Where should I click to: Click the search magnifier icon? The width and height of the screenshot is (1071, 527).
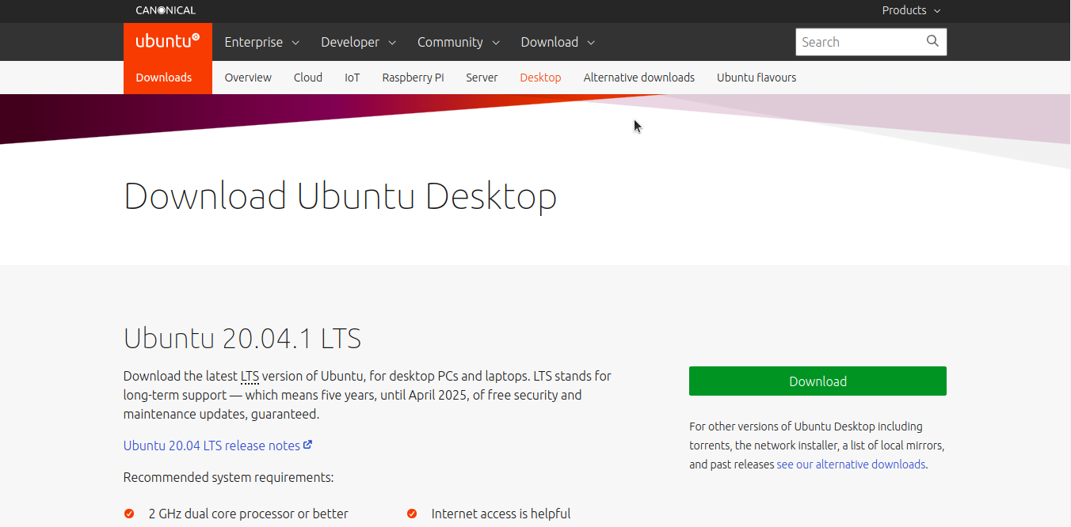click(x=932, y=41)
